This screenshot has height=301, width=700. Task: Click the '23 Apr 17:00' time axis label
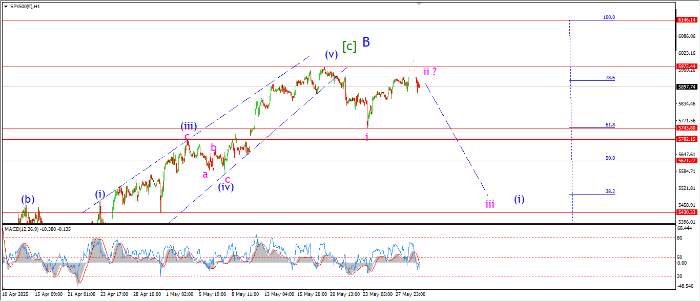tap(115, 294)
